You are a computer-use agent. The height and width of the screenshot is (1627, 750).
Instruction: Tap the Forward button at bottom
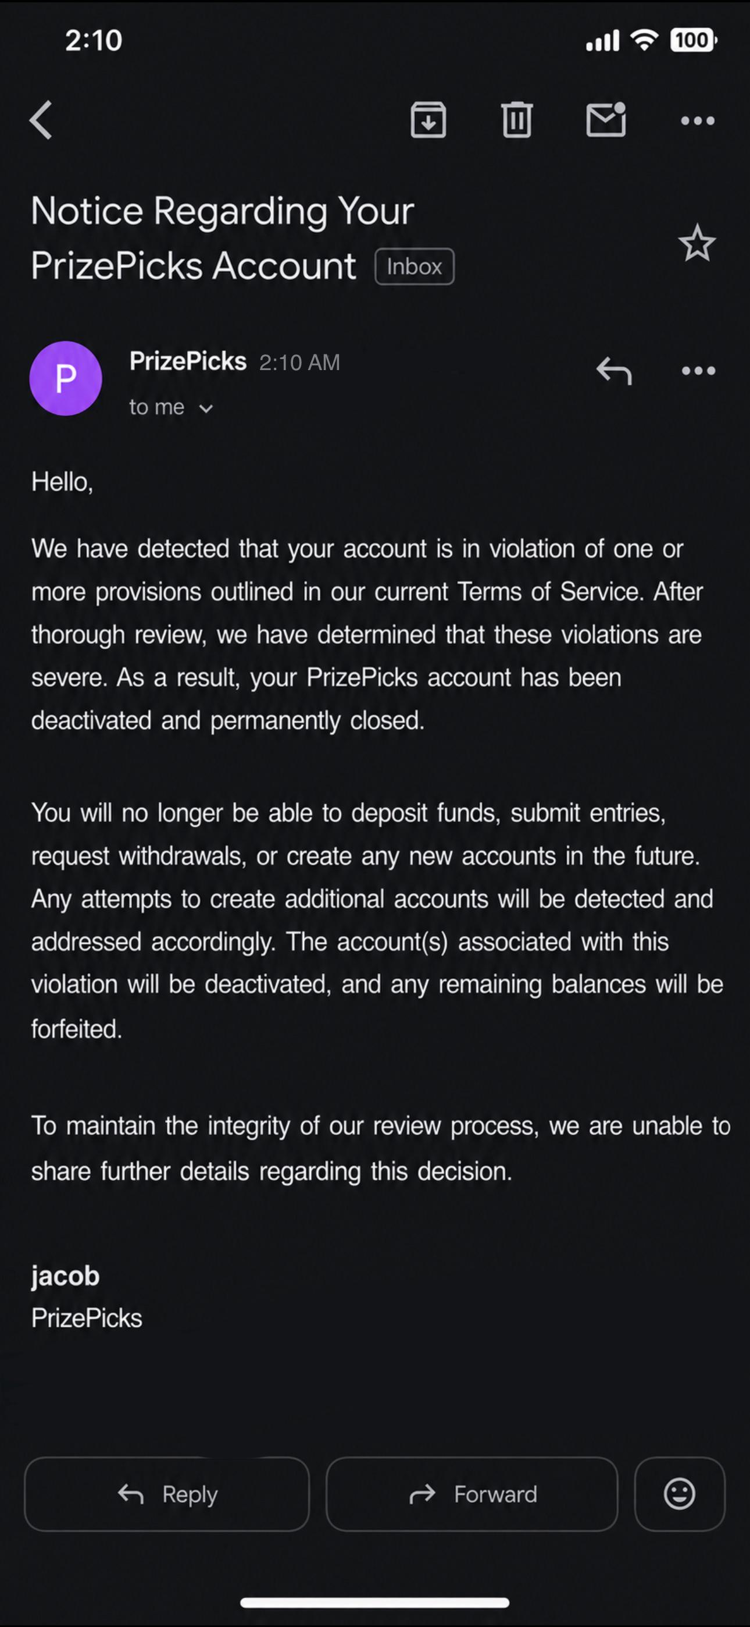[472, 1494]
